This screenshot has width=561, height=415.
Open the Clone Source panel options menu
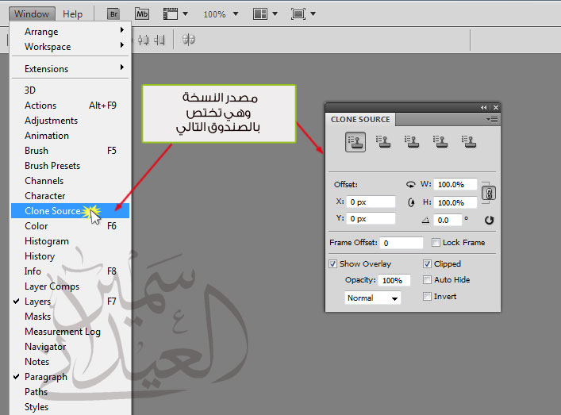click(x=492, y=119)
